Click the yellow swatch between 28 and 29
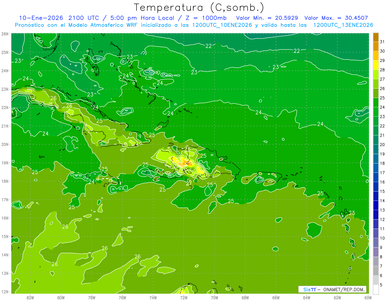 tap(376, 65)
